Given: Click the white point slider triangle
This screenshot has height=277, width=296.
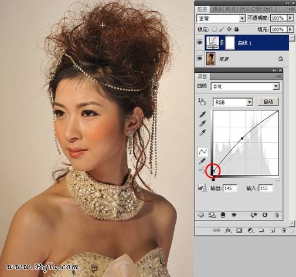Looking at the screenshot, I should 278,180.
